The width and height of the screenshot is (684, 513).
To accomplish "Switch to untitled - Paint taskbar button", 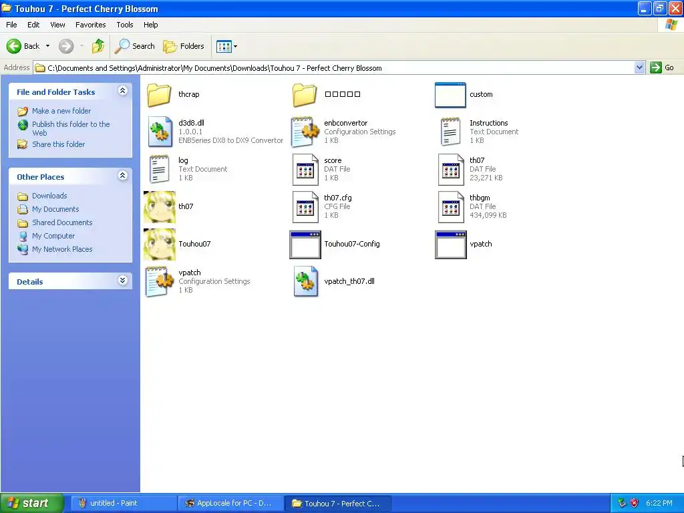I will 123,504.
